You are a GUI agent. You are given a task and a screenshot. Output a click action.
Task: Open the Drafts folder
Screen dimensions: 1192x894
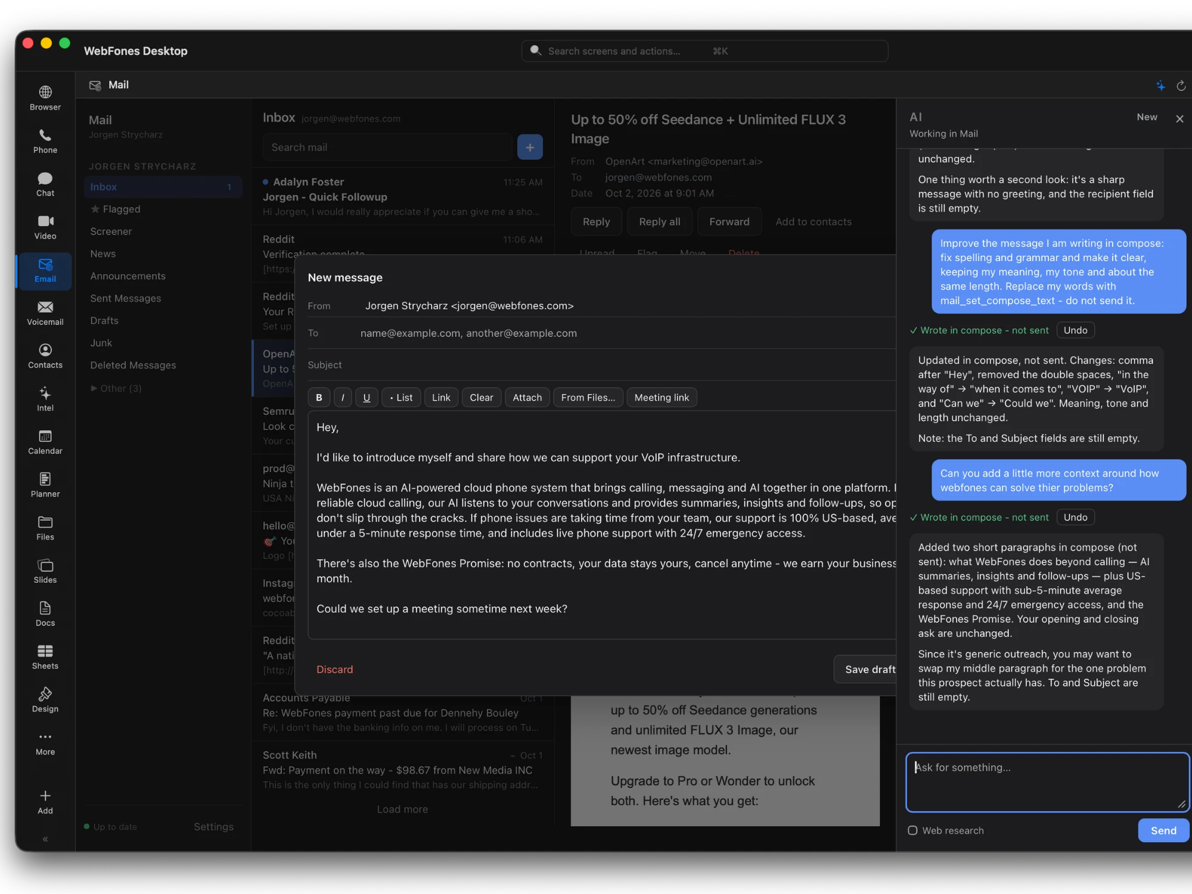click(163, 321)
